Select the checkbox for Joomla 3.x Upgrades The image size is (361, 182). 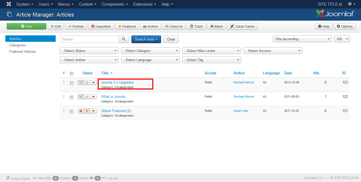[71, 83]
